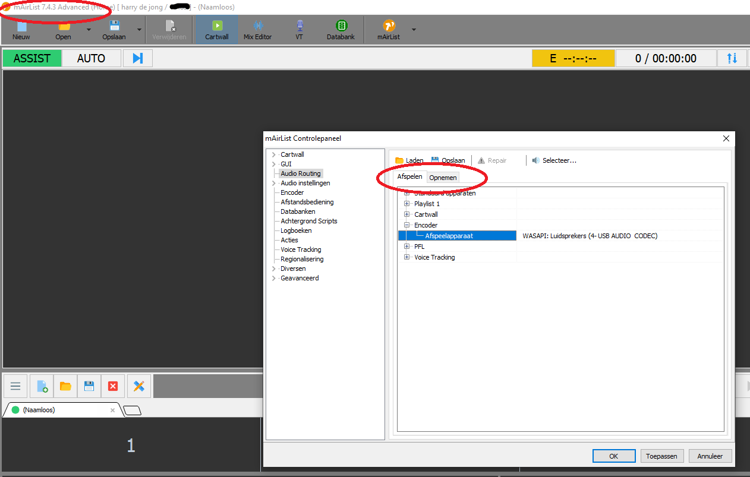Expand the Diversen sidebar node
This screenshot has width=750, height=477.
[x=273, y=268]
